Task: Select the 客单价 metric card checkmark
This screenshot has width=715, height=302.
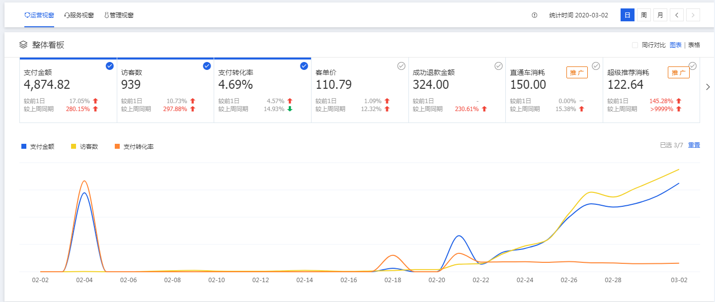Action: [401, 66]
